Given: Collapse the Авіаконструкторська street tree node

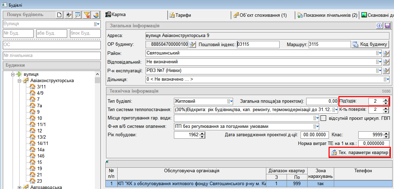Looking at the screenshot, I should (x=20, y=81).
